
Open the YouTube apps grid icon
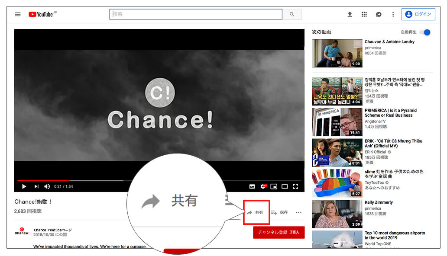point(364,14)
